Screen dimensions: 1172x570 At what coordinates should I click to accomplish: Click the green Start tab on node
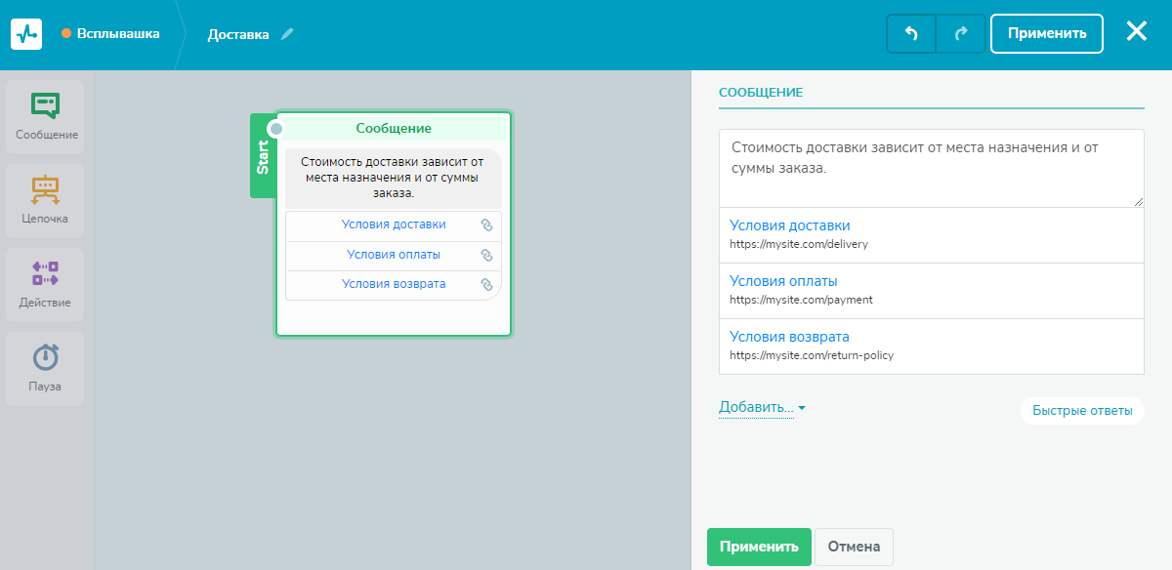[x=263, y=156]
